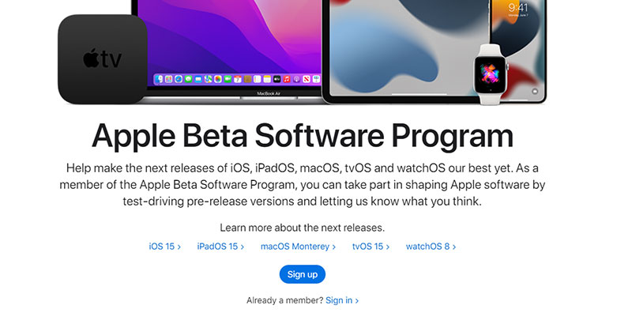The height and width of the screenshot is (324, 632).
Task: Open the tvOS 15 link
Action: [x=371, y=247]
